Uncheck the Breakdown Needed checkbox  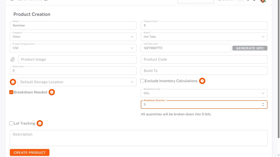point(11,92)
